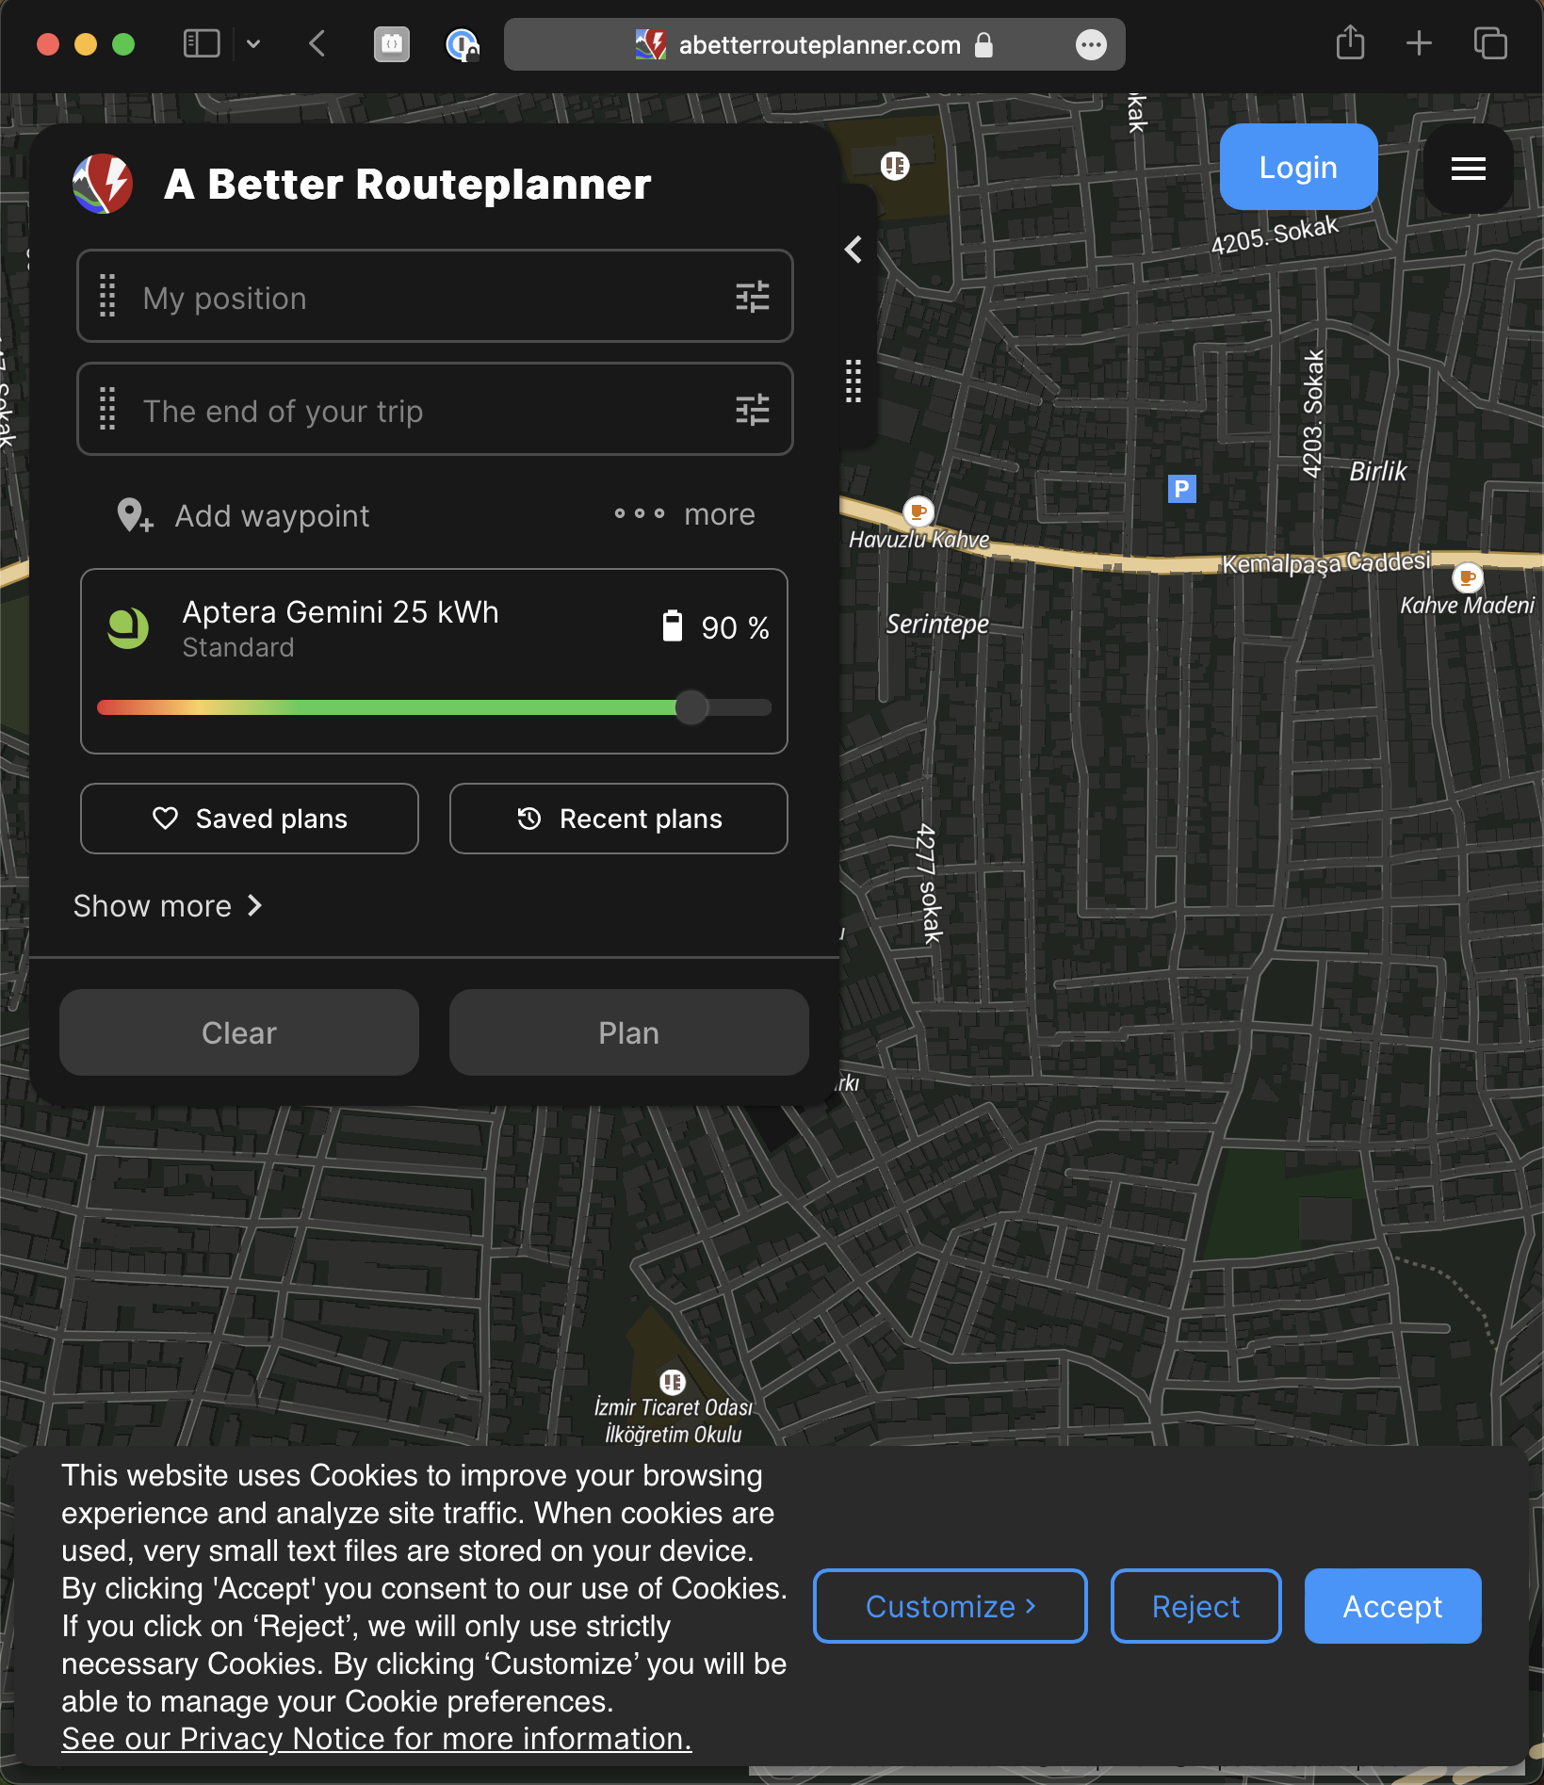This screenshot has width=1544, height=1785.
Task: Click the Kemalpaşa Caddesi road label
Action: 1326,562
